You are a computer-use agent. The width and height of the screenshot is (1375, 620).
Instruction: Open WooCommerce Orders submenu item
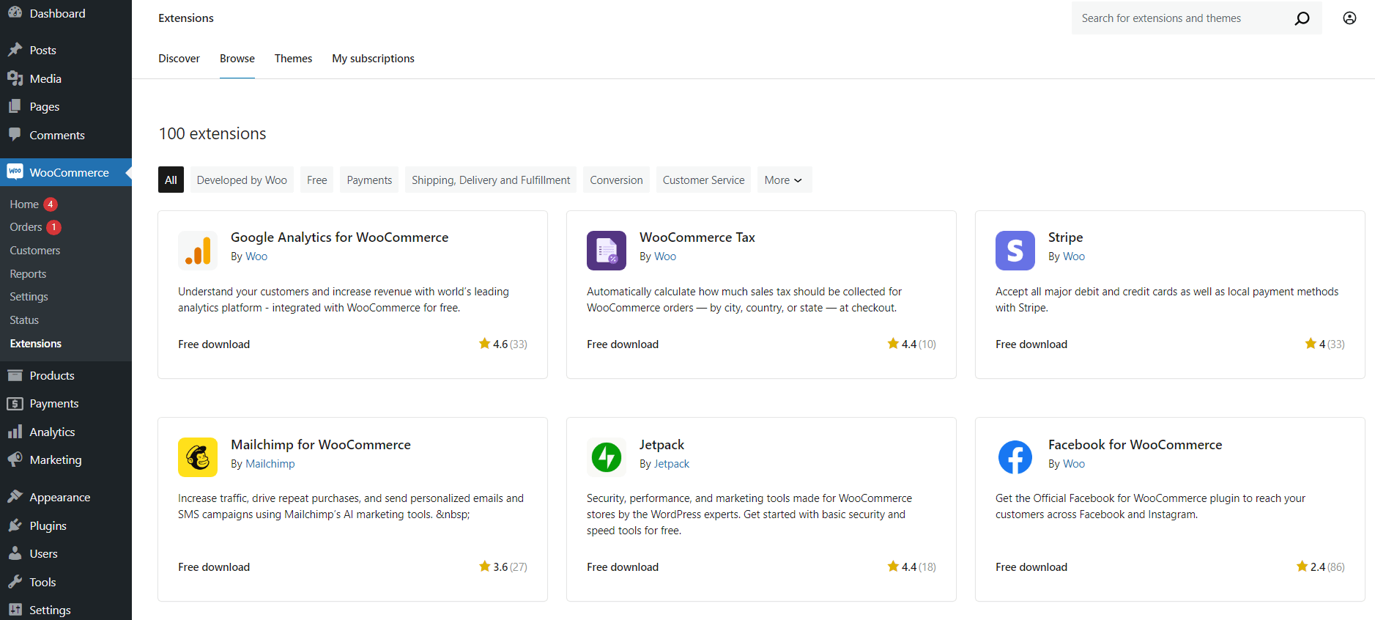coord(26,227)
